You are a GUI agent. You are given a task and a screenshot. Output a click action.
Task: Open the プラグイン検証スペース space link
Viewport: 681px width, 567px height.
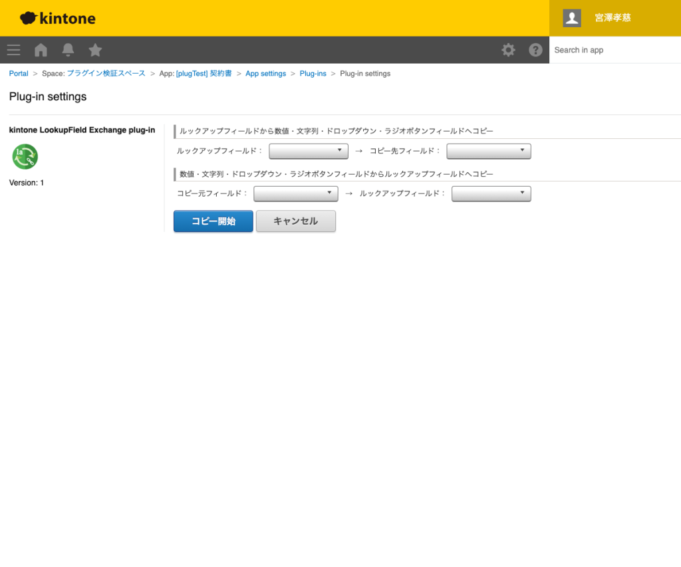106,74
